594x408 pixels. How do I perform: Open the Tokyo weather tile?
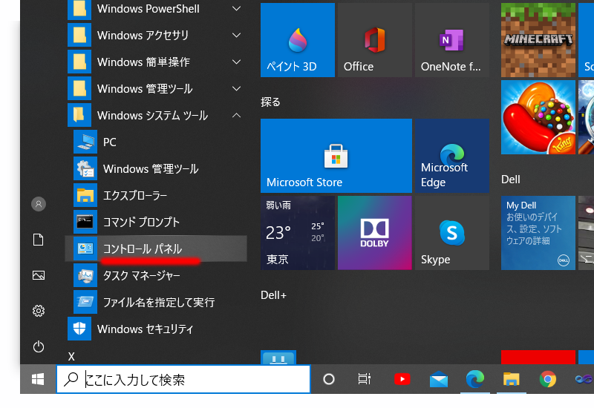(298, 233)
